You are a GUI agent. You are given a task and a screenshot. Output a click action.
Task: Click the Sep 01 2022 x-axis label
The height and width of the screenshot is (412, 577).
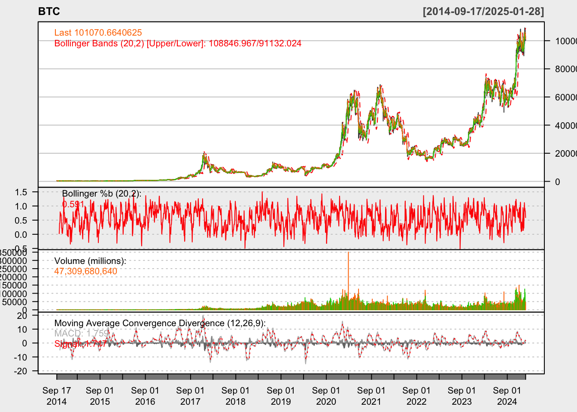click(x=416, y=396)
